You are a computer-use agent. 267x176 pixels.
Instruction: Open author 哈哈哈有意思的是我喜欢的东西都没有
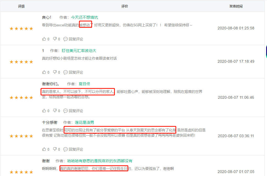coord(100,161)
